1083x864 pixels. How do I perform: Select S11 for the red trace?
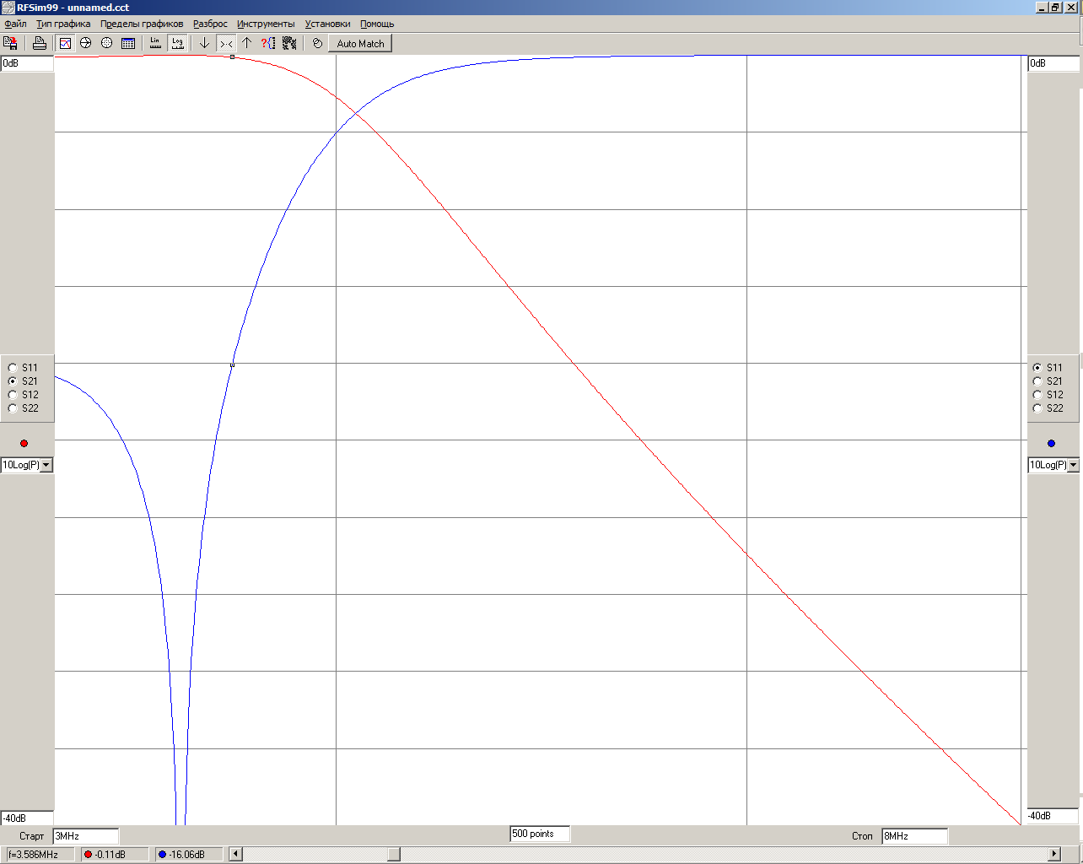[x=13, y=368]
